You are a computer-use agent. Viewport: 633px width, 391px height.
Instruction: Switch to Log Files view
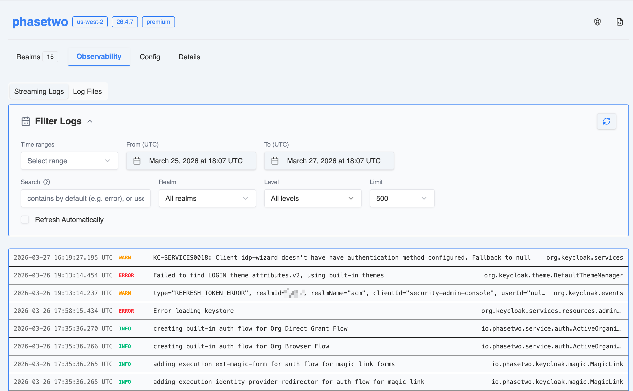pyautogui.click(x=87, y=91)
